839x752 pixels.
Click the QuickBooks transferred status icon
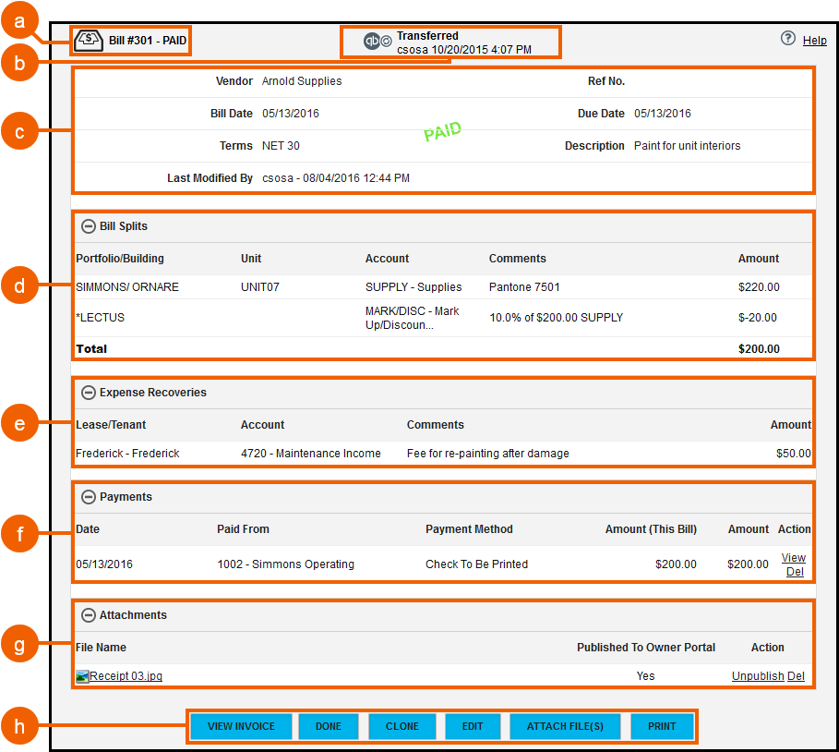pos(378,41)
